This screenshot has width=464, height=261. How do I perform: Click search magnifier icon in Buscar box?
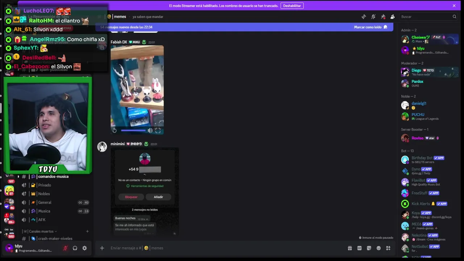(x=454, y=17)
